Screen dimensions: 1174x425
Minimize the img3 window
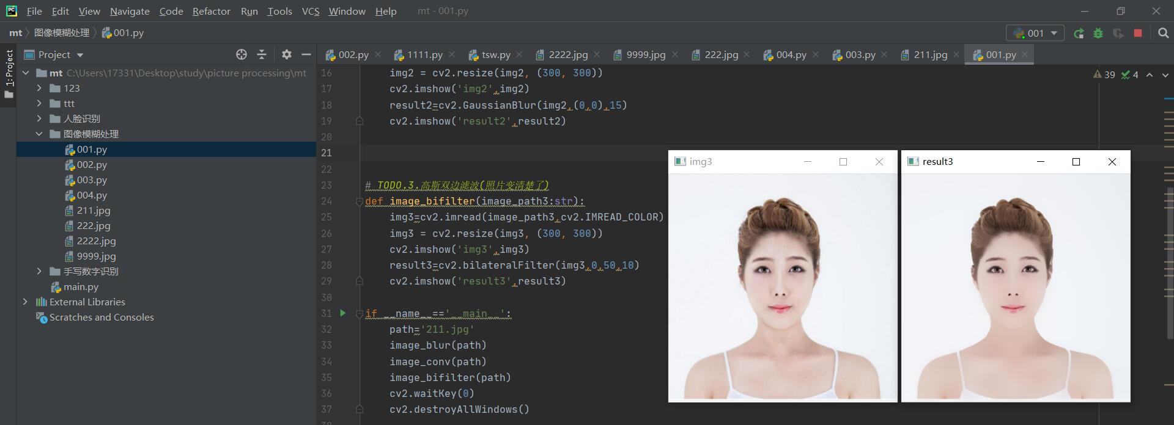[x=808, y=162]
